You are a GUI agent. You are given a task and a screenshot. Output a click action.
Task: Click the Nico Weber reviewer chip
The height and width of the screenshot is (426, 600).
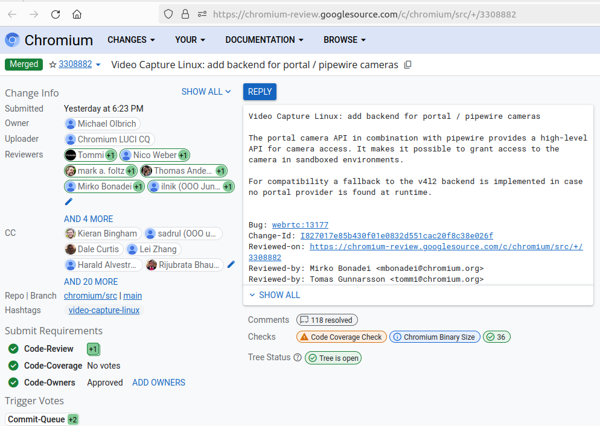tap(155, 155)
